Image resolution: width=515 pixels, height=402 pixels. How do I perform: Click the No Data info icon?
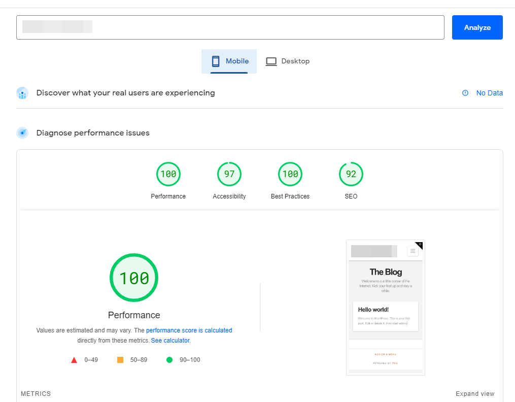[465, 93]
